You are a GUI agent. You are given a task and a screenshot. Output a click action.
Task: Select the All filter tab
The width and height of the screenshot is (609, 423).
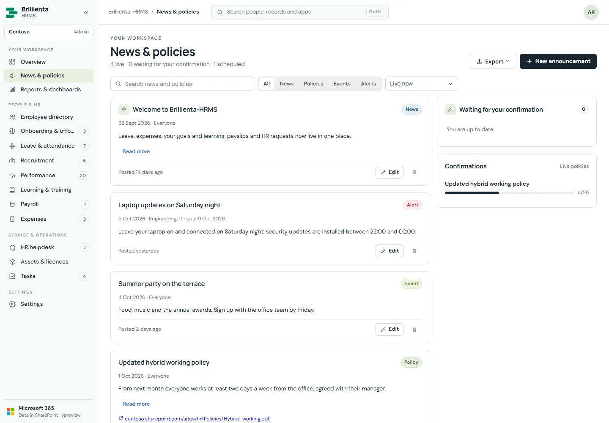(266, 84)
